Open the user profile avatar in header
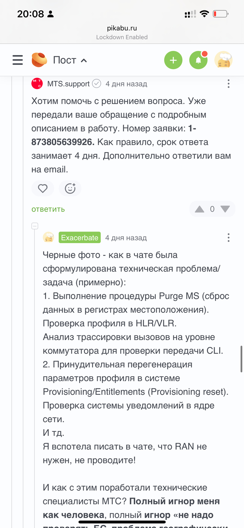The height and width of the screenshot is (528, 244). pos(223,60)
